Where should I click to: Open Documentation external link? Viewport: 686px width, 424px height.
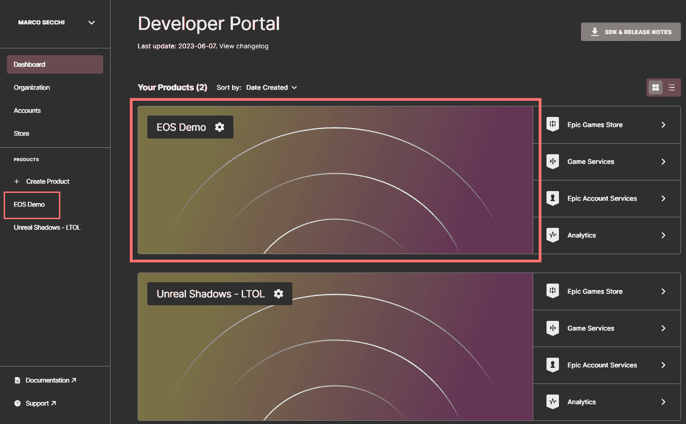(51, 380)
